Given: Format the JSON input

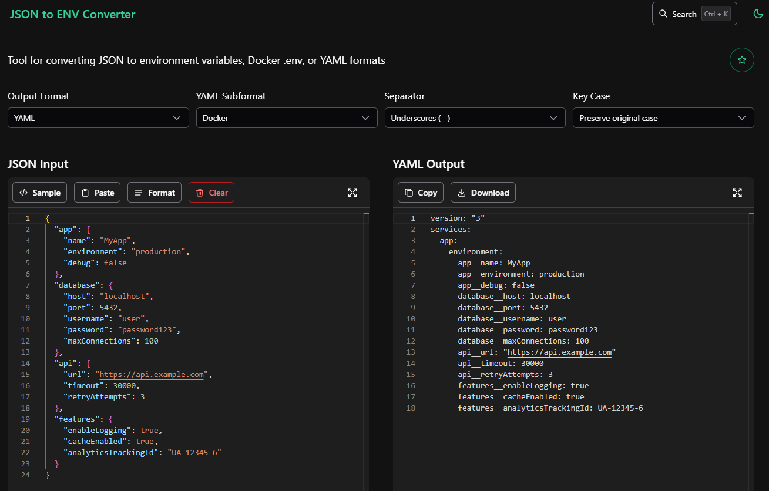Looking at the screenshot, I should coord(154,192).
